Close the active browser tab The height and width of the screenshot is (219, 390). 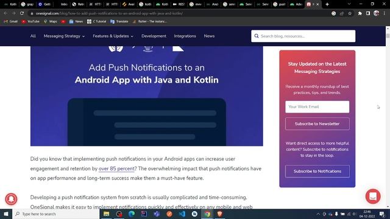317,4
